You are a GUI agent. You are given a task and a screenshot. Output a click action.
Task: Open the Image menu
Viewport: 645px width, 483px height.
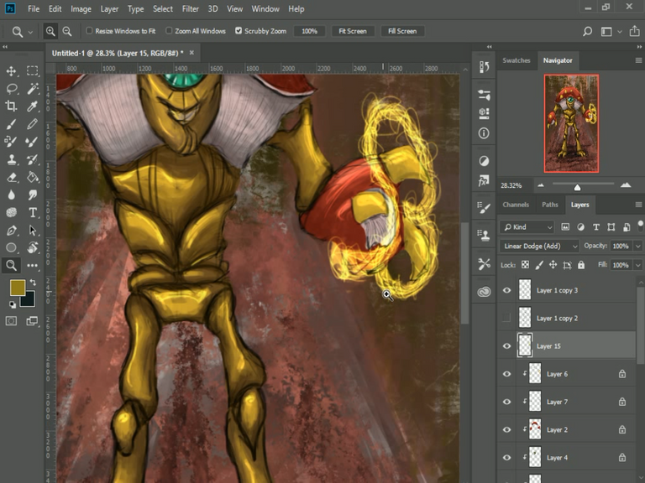pyautogui.click(x=81, y=8)
